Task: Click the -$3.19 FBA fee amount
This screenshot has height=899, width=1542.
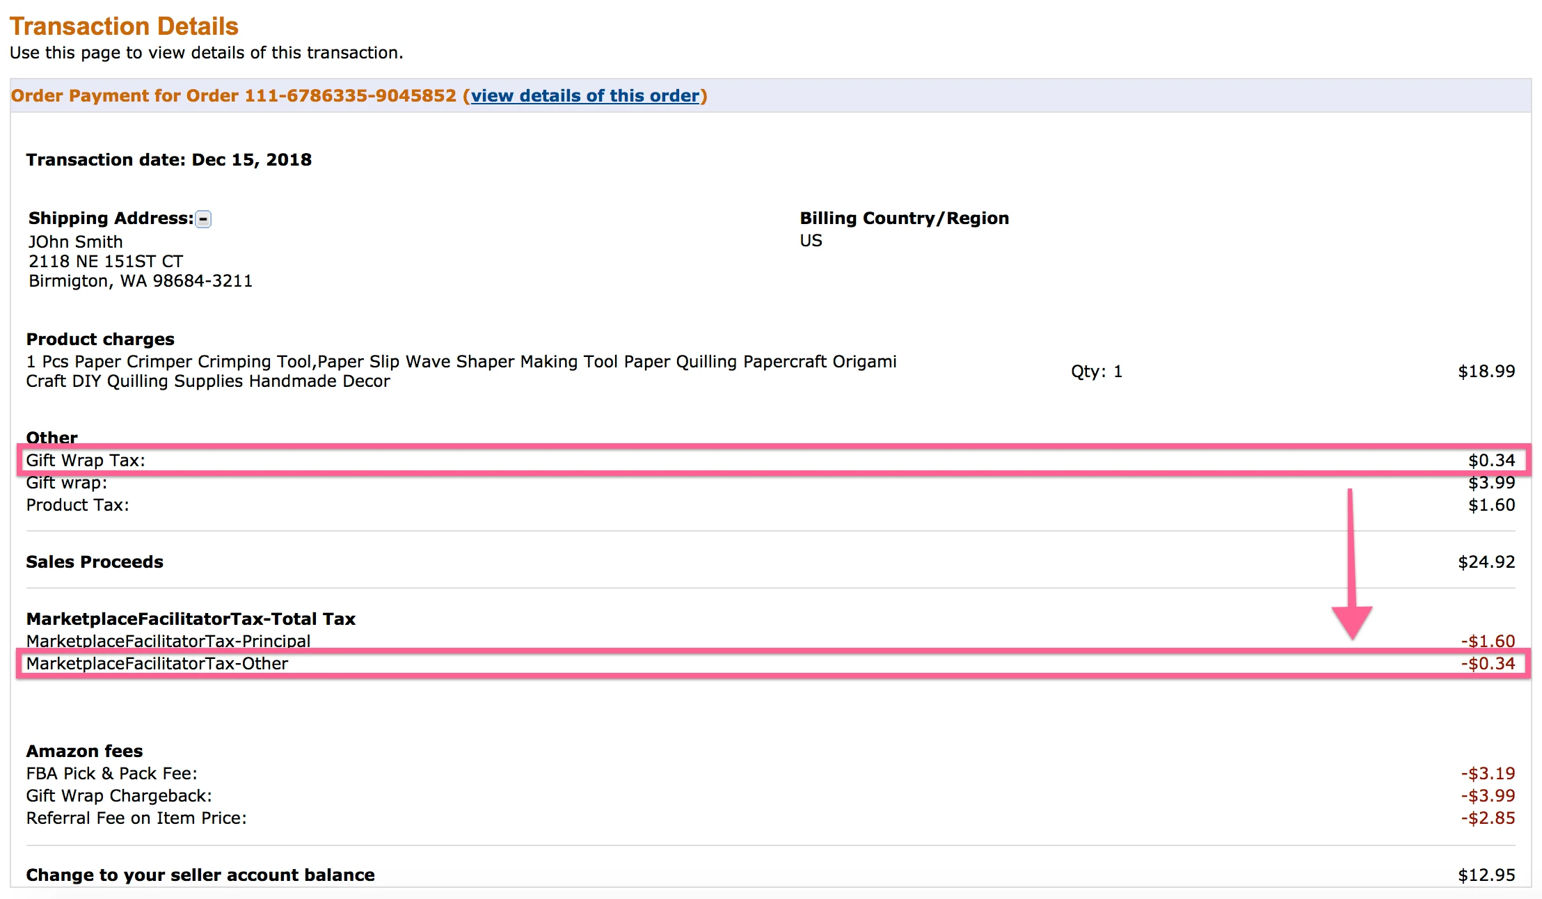Action: [x=1488, y=774]
